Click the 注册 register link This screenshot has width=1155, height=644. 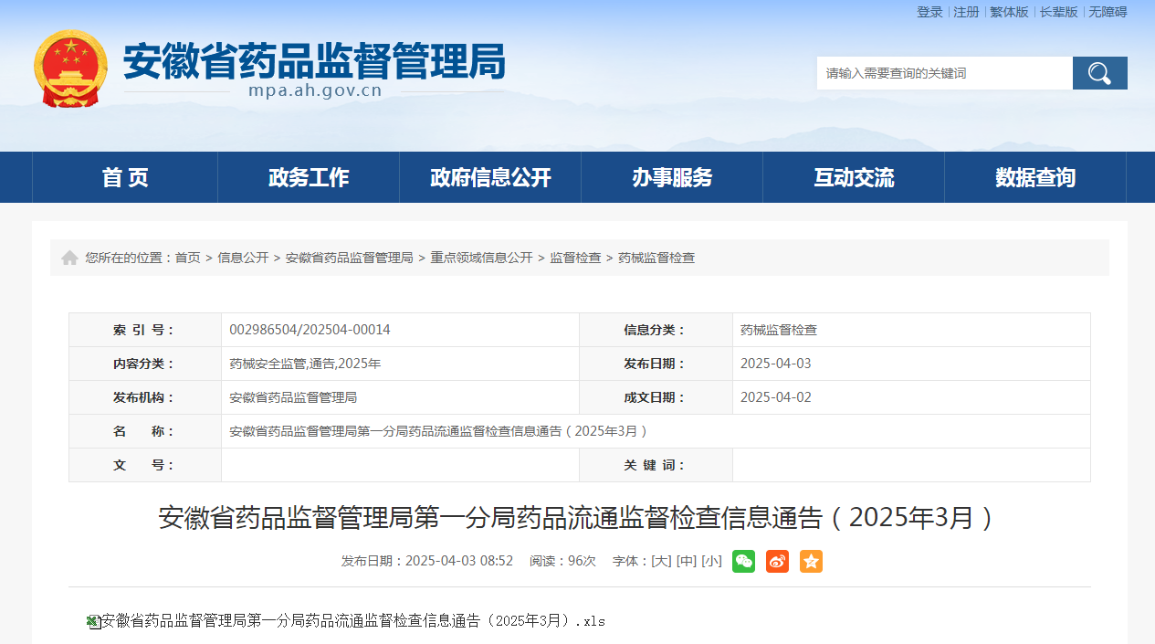click(x=966, y=12)
